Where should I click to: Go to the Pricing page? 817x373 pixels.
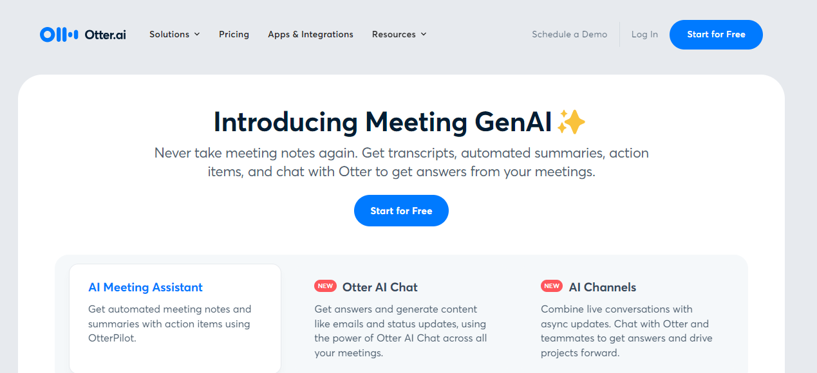click(x=234, y=34)
